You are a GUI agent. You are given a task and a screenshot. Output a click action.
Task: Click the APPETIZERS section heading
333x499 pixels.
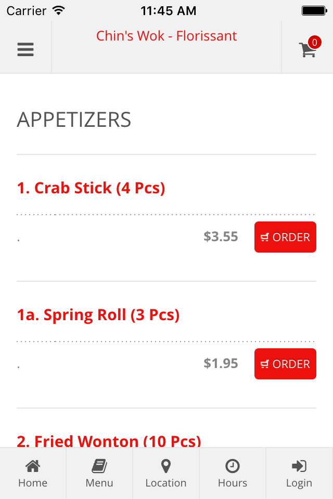click(x=74, y=120)
